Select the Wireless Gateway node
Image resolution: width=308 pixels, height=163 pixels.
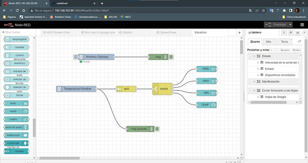[96, 57]
